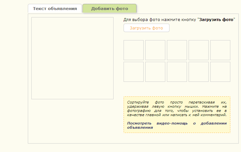The height and width of the screenshot is (152, 241).
Task: Pick the third photo slot in bottom row
Action: [x=177, y=72]
